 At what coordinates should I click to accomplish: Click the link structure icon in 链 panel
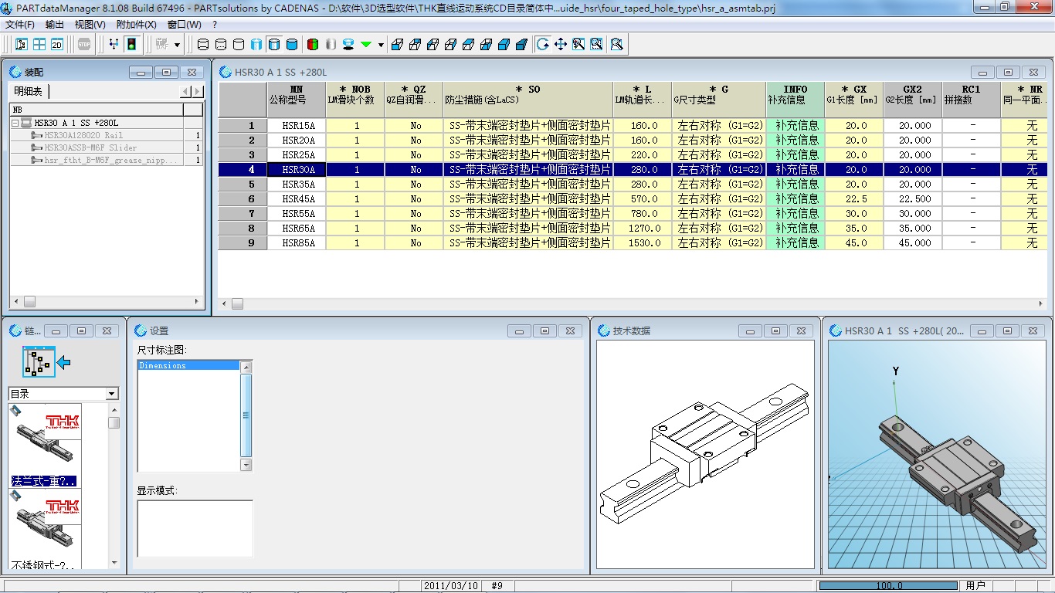point(39,361)
